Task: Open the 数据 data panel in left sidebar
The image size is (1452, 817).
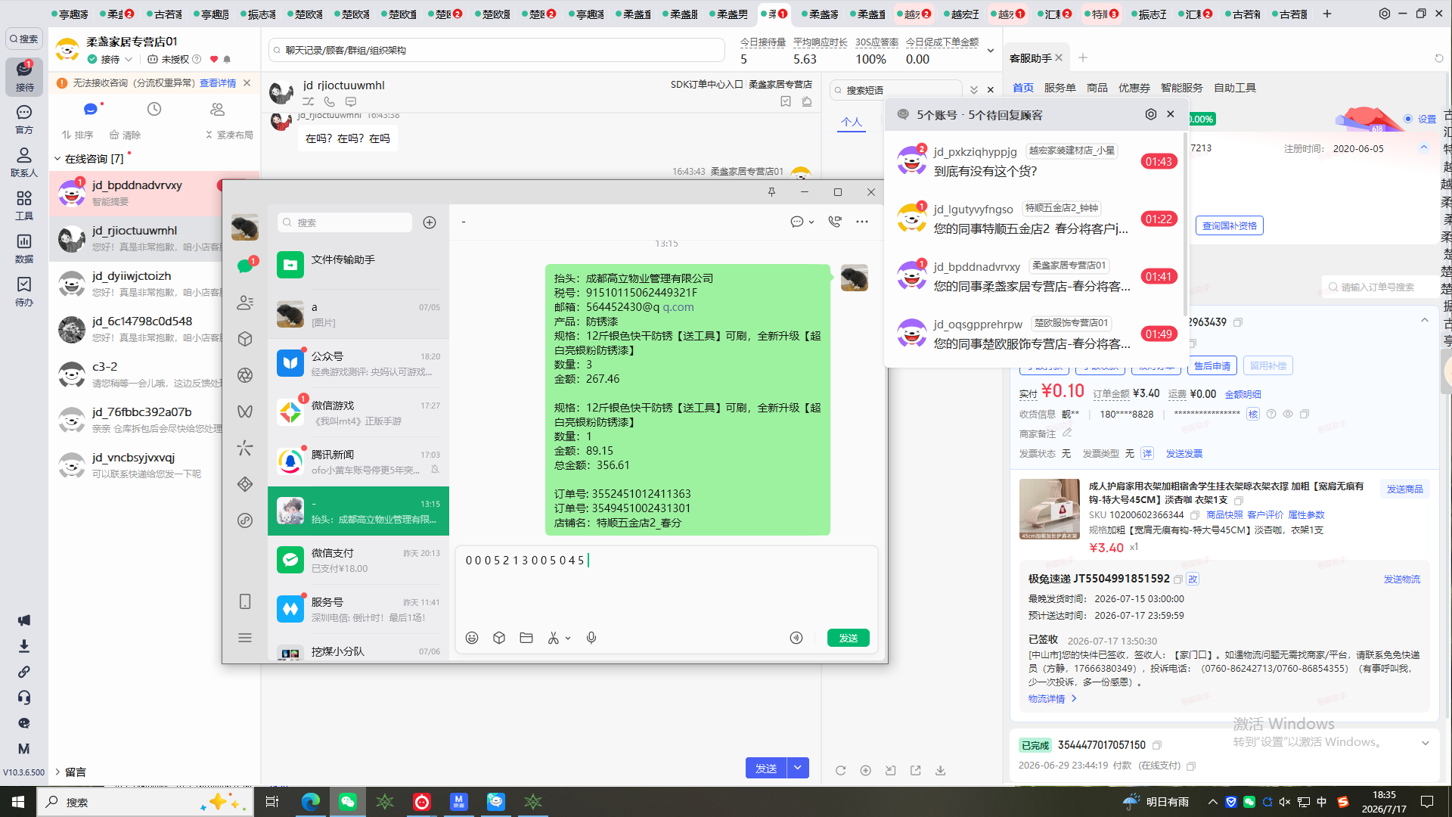Action: [x=24, y=247]
